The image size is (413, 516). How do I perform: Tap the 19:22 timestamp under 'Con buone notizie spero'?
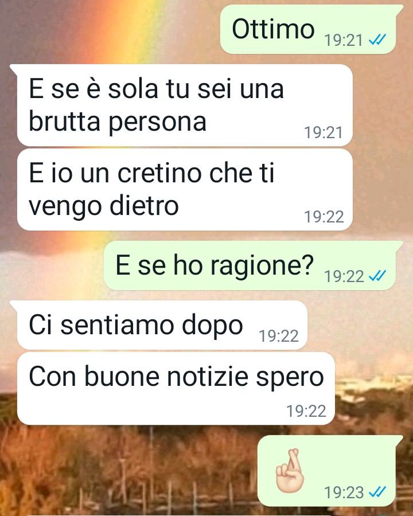pos(306,411)
